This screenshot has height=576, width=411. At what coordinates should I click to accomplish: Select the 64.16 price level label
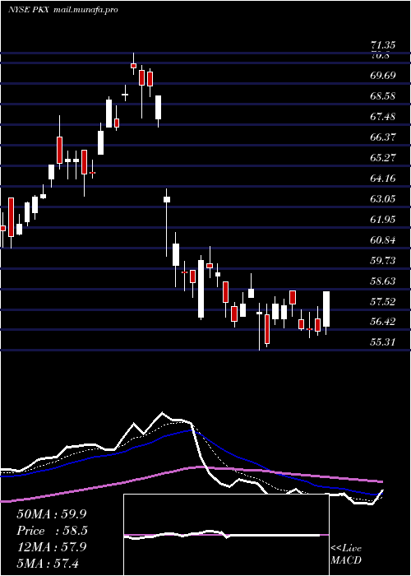click(383, 179)
